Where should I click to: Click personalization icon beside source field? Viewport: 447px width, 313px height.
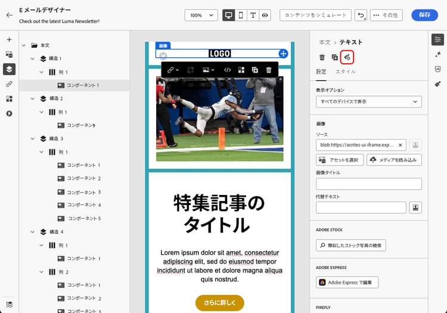(415, 145)
